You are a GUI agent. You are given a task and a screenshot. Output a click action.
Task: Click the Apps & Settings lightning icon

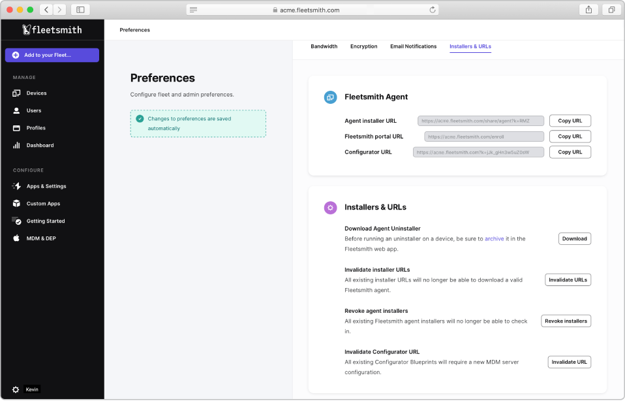pos(16,186)
